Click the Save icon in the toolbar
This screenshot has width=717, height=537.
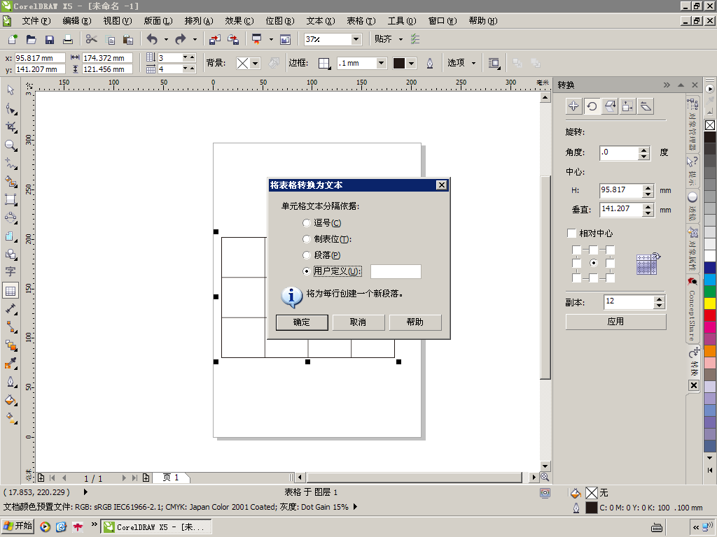(x=50, y=40)
